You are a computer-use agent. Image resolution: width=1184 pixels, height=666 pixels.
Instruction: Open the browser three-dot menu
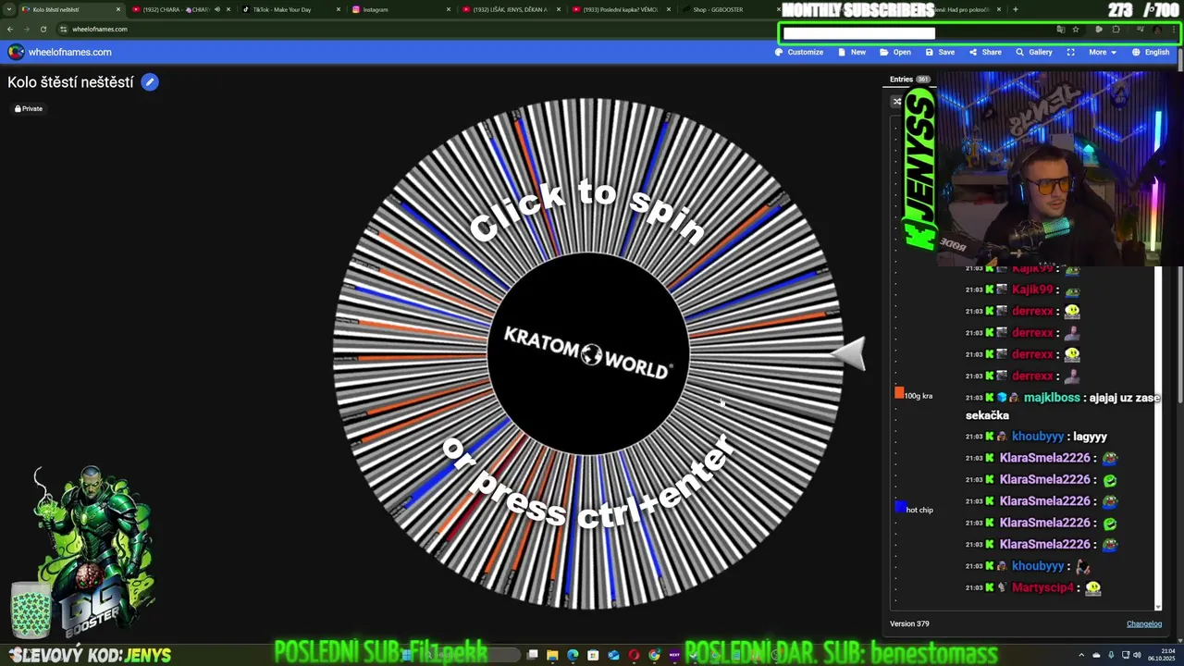click(1173, 29)
